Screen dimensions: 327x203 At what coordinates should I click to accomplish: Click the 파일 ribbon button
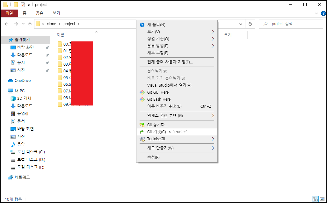coord(9,13)
